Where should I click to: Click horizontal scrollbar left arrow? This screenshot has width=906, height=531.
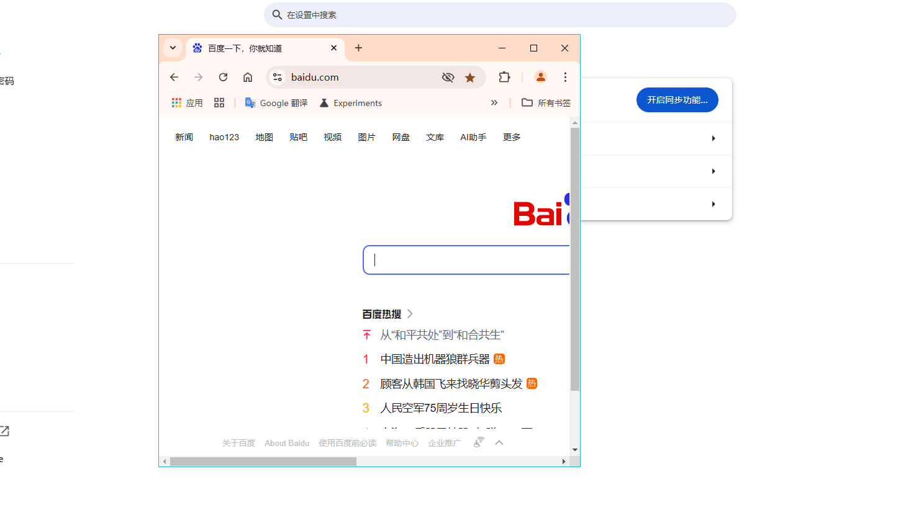[164, 462]
